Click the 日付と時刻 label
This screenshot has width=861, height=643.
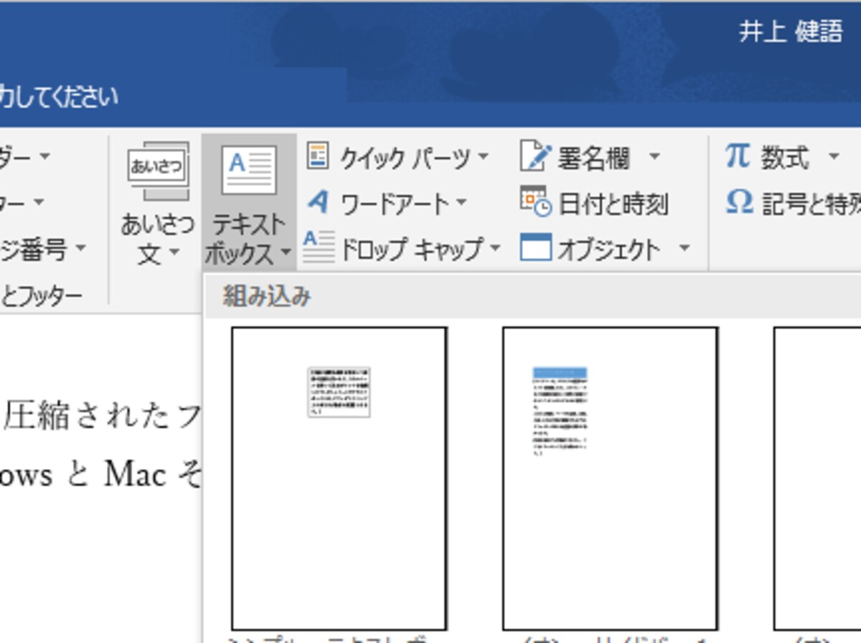click(613, 204)
